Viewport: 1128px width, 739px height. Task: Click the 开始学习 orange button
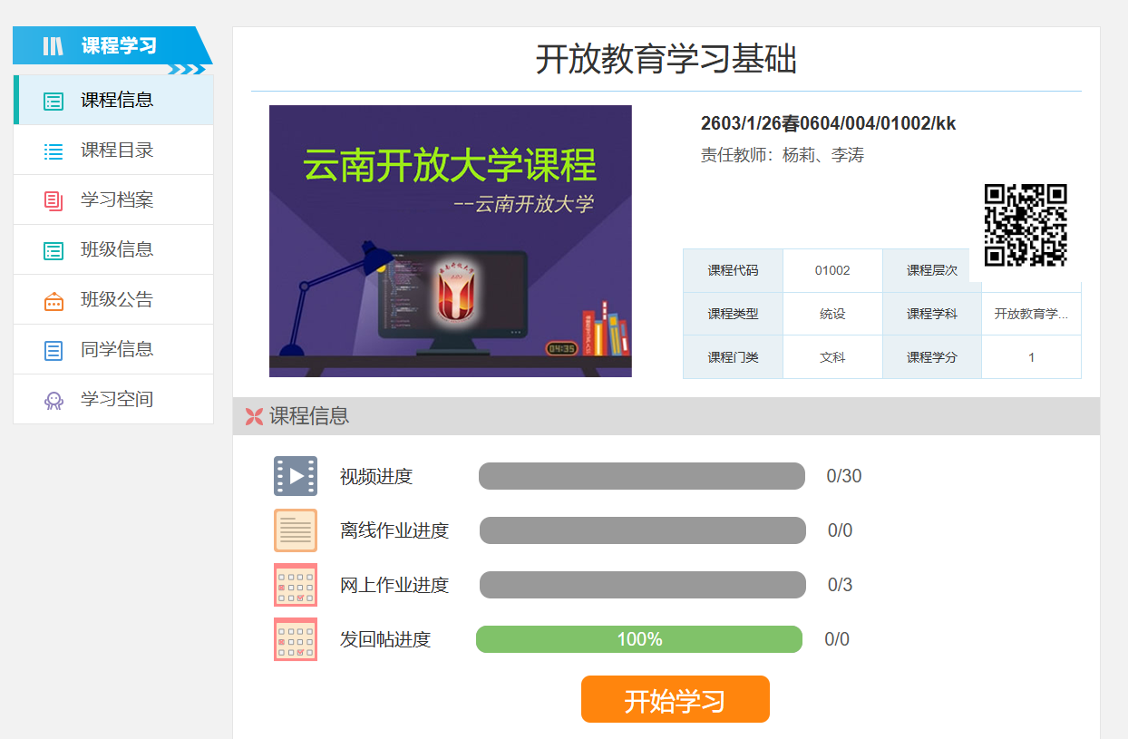coord(676,699)
